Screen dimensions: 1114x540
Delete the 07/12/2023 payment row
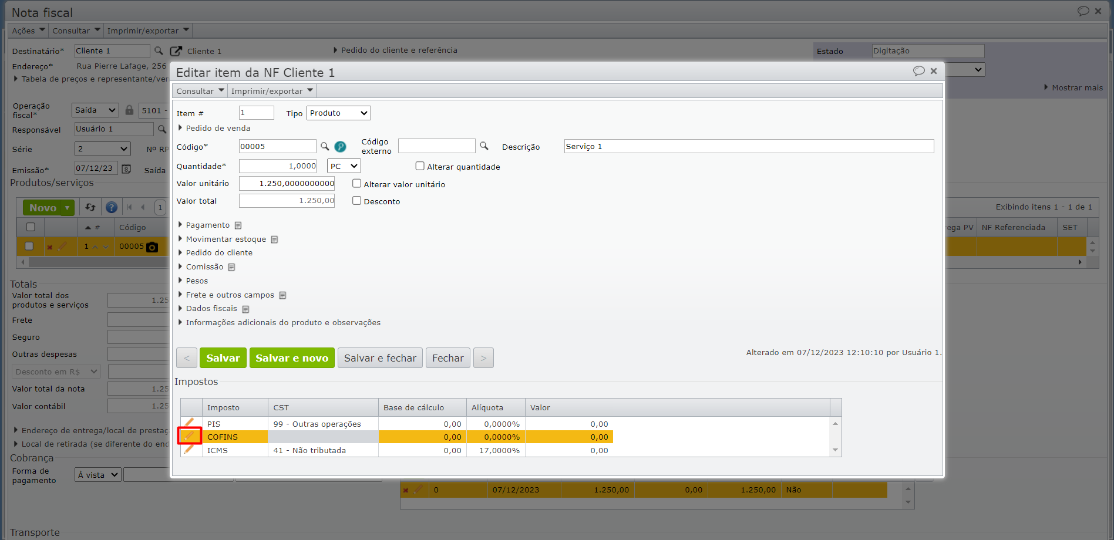[405, 490]
